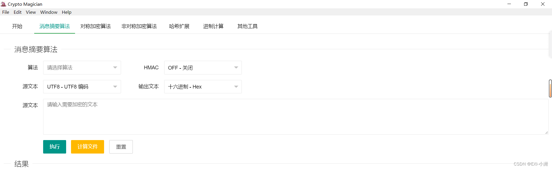Screen dimensions: 552x169
Task: Open the 非对称加密算法 tab
Action: (139, 26)
